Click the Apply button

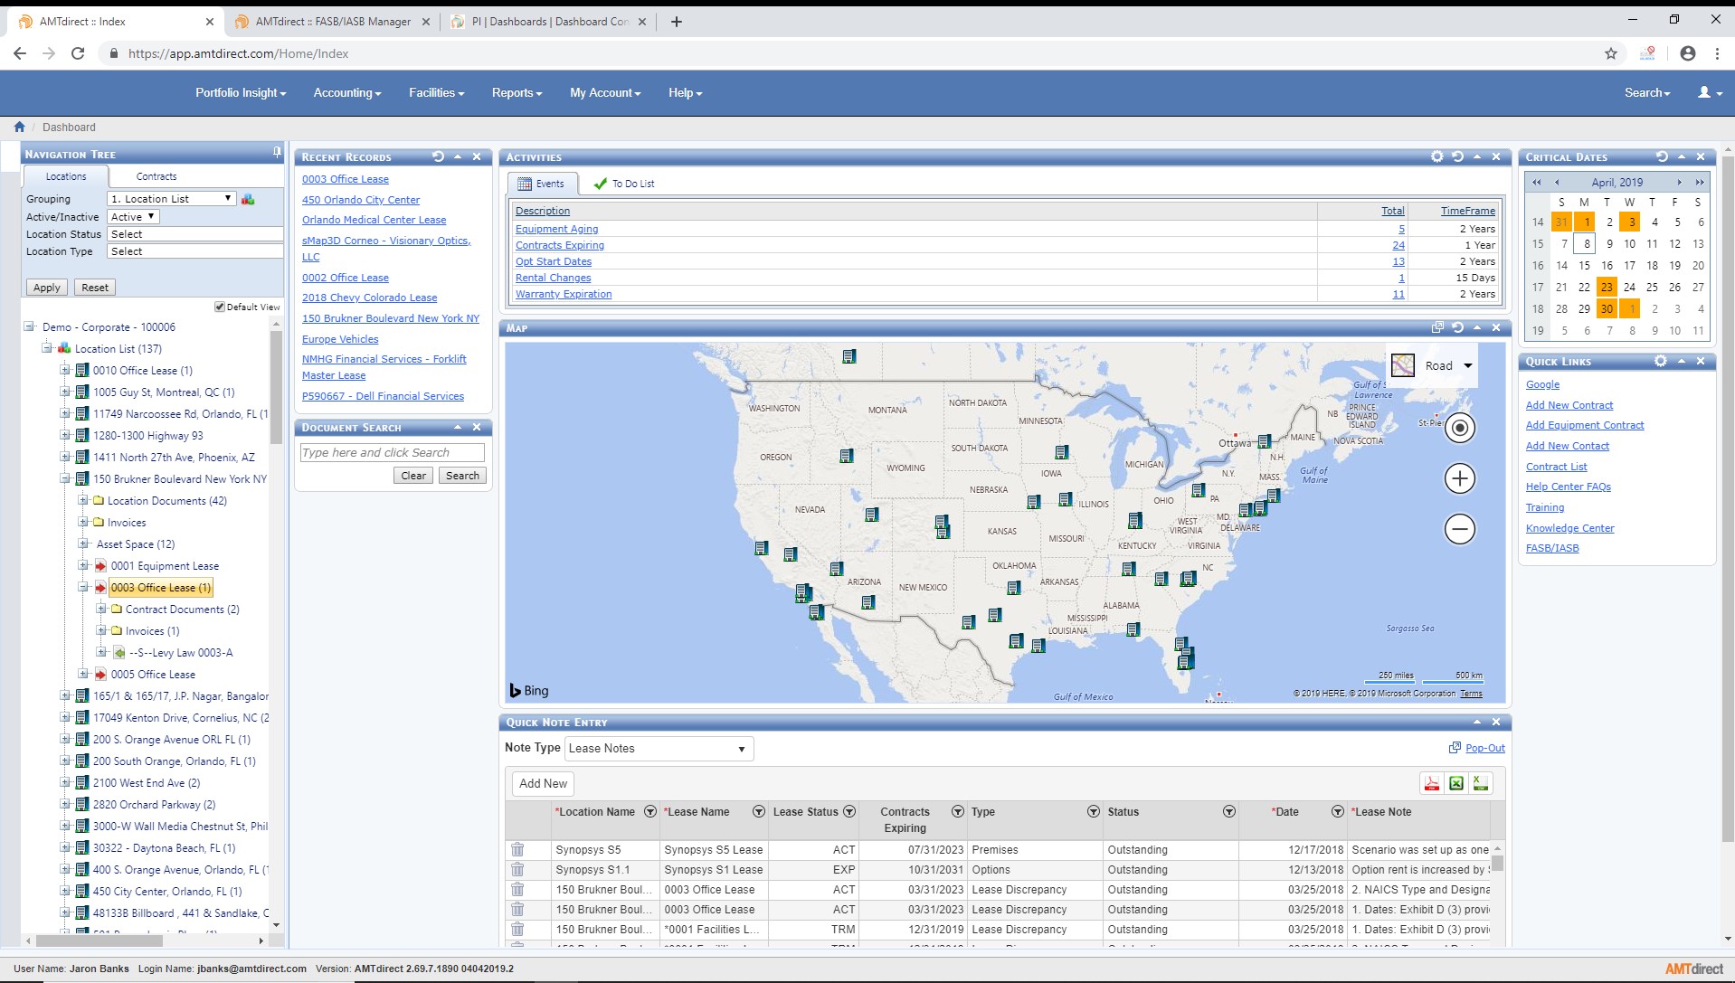tap(47, 288)
